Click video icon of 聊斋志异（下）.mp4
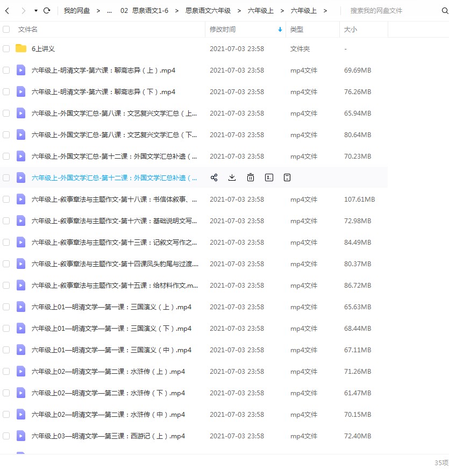Screen dimensions: 449x469 point(20,91)
